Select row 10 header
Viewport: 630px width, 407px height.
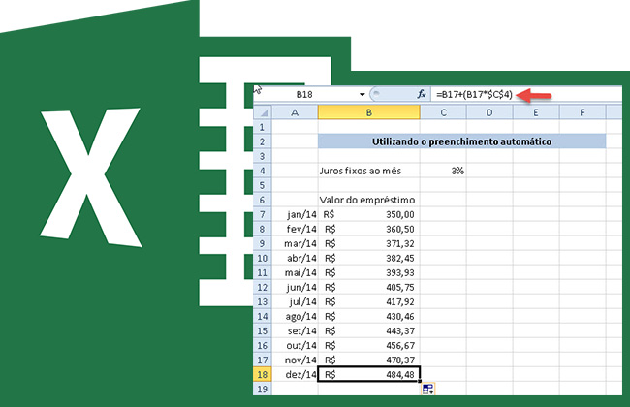click(x=263, y=258)
